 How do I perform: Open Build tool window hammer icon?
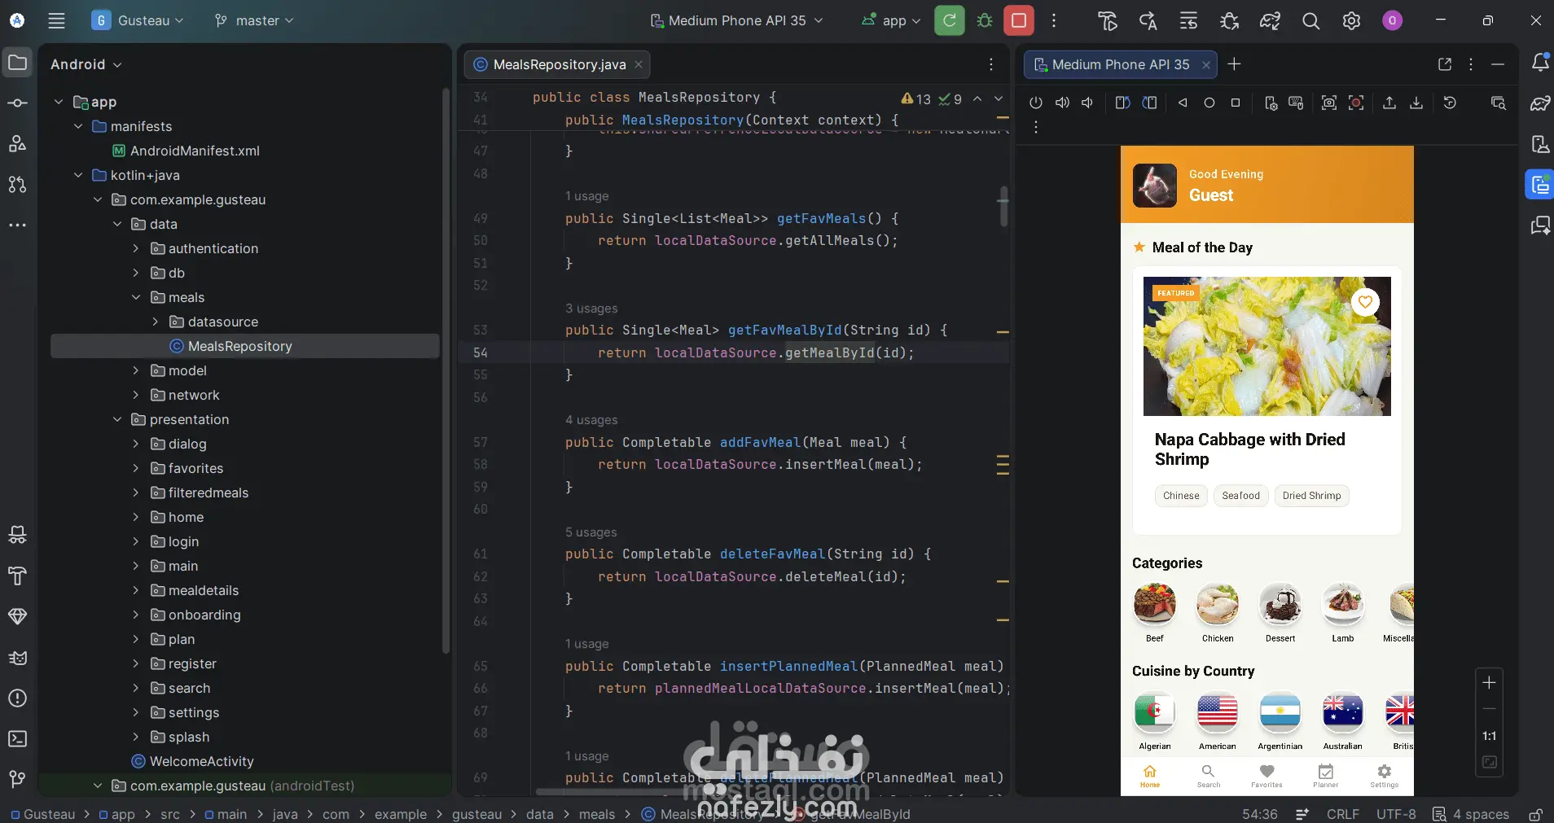(x=17, y=576)
